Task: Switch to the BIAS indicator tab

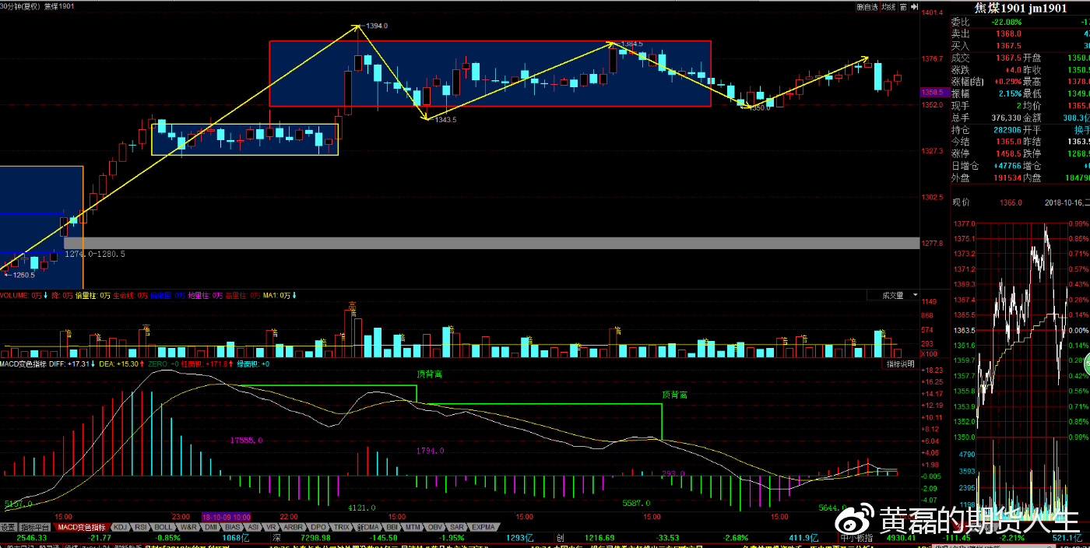Action: pyautogui.click(x=233, y=527)
